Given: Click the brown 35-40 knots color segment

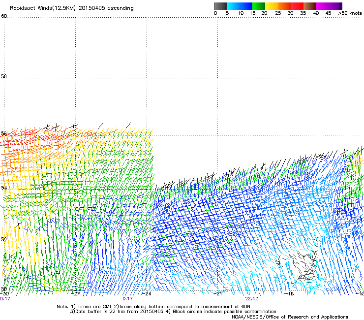Looking at the screenshot, I should [310, 6].
